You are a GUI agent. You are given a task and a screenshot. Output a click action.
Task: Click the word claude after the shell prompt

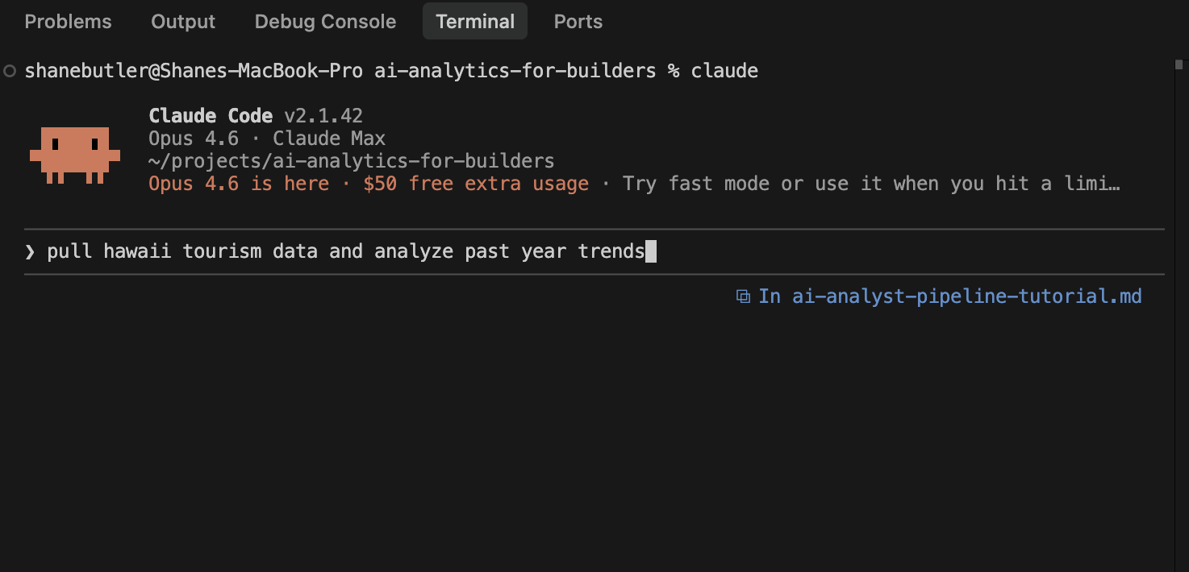[724, 71]
